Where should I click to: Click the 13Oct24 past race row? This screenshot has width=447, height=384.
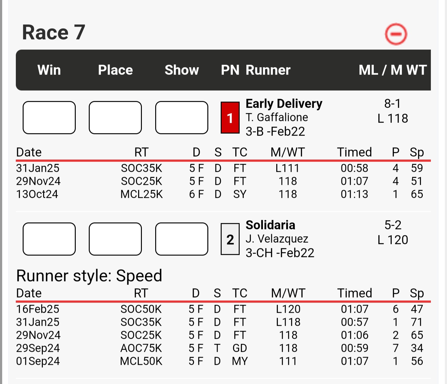pyautogui.click(x=223, y=194)
